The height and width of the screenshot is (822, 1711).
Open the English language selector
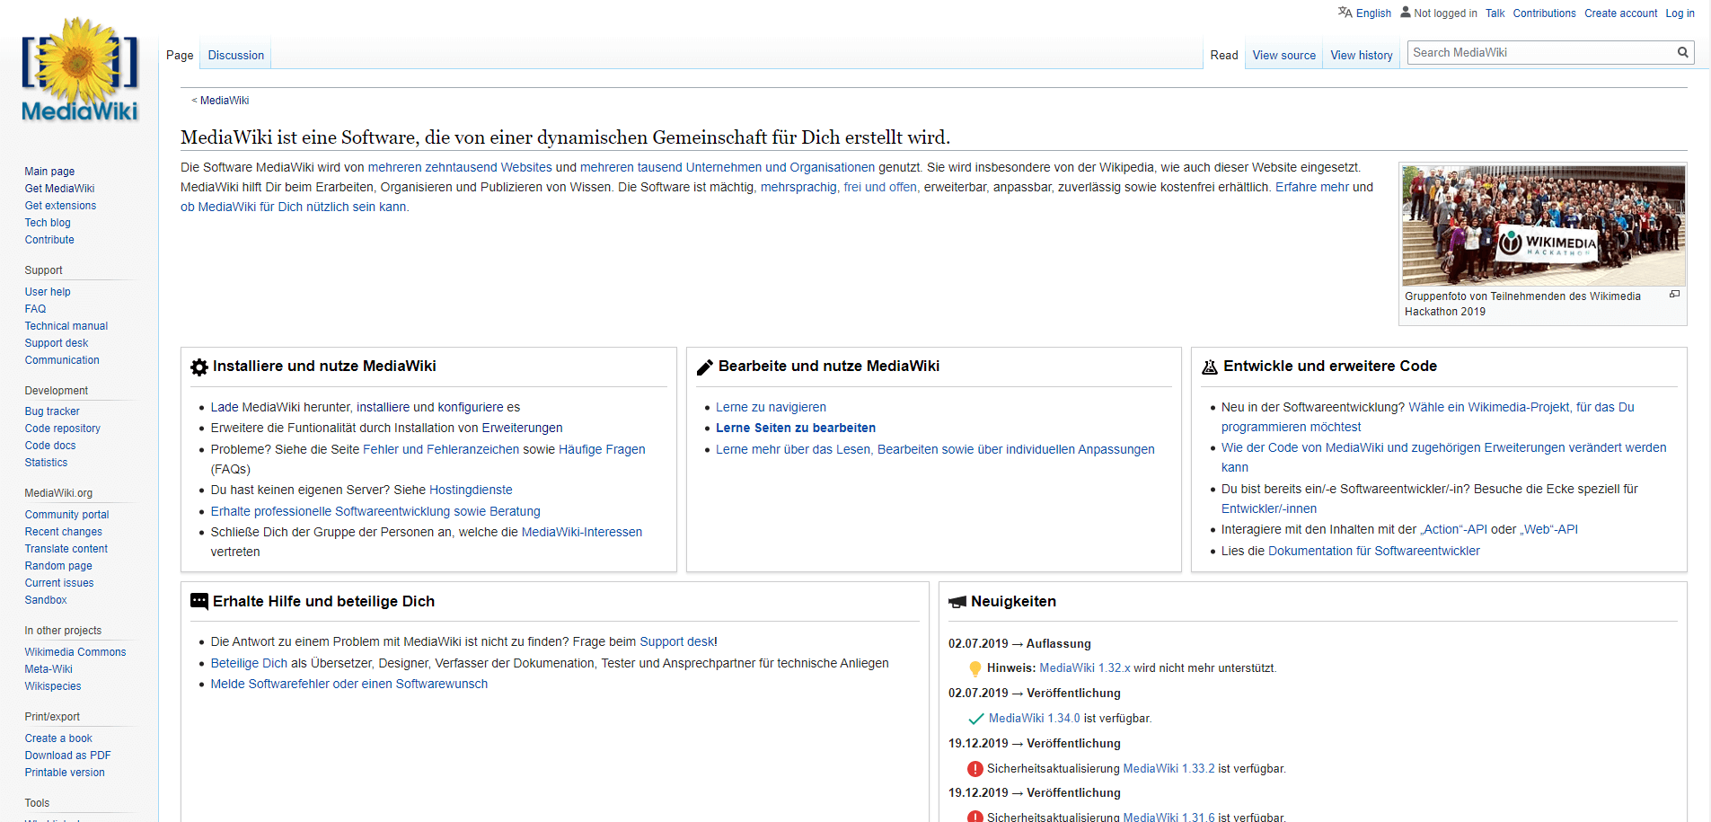[1373, 13]
